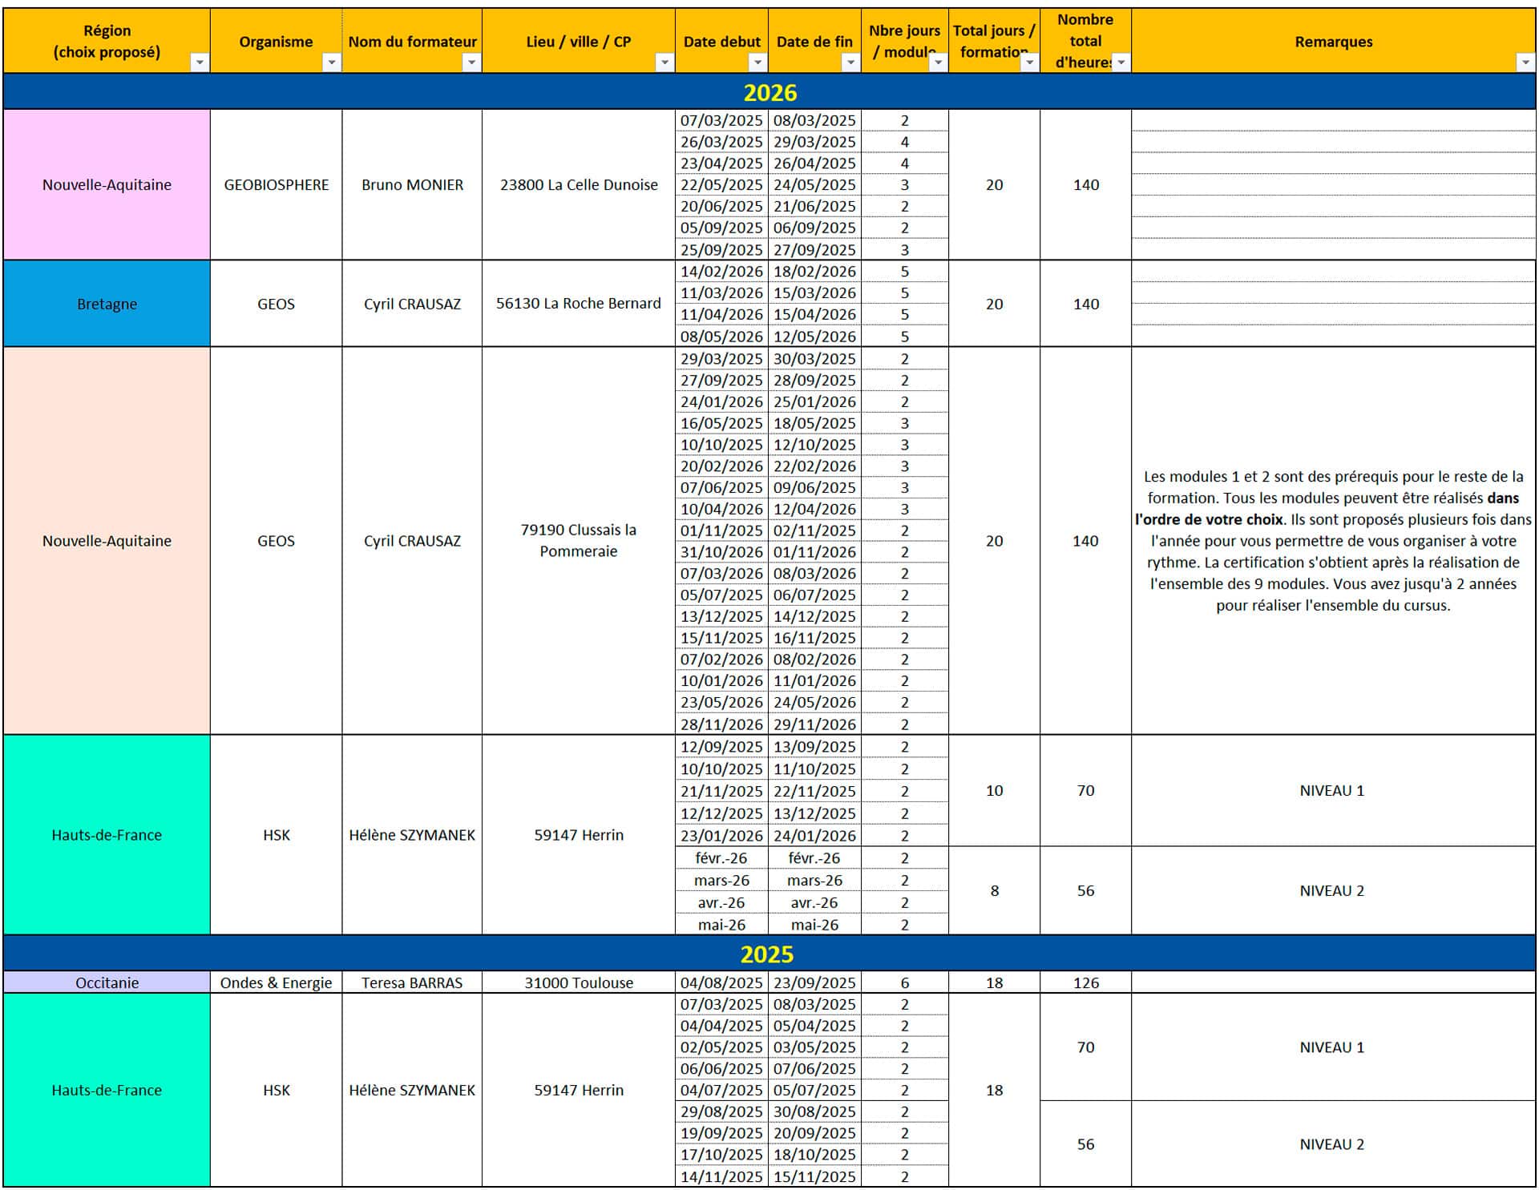Click the 56130 La Roche Bernard cell
This screenshot has height=1190, width=1539.
pos(579,304)
